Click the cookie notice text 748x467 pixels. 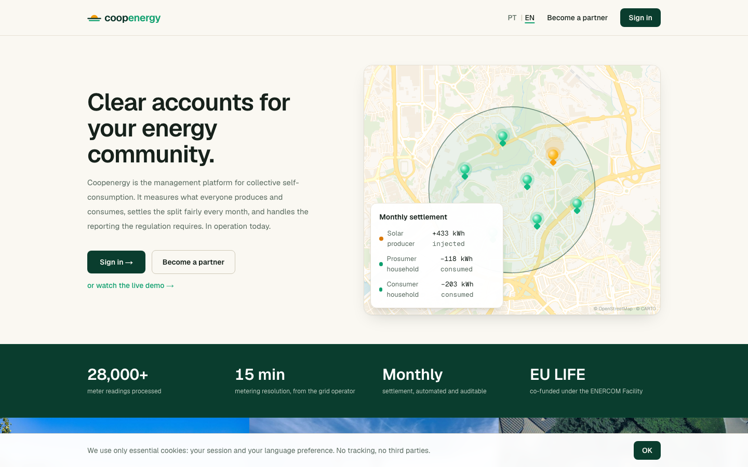259,450
